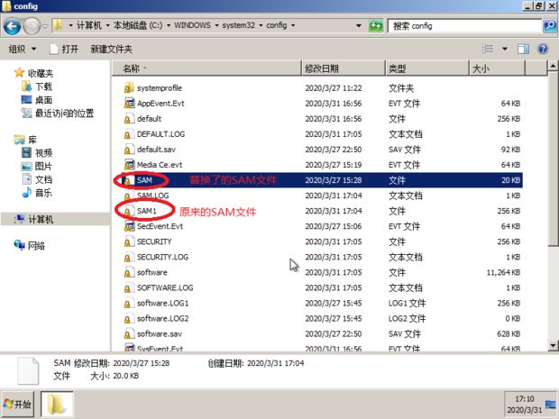
Task: Select the SOFTWARE.LOG file icon
Action: coord(129,287)
